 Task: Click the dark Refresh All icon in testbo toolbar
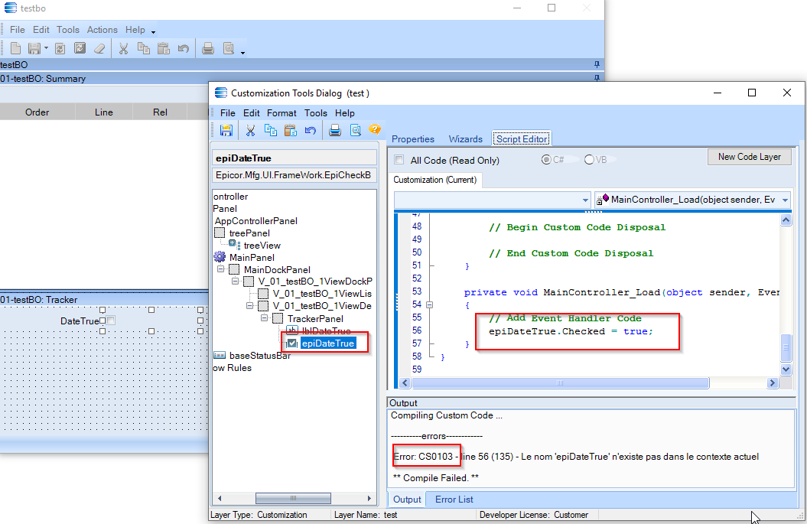pos(80,48)
